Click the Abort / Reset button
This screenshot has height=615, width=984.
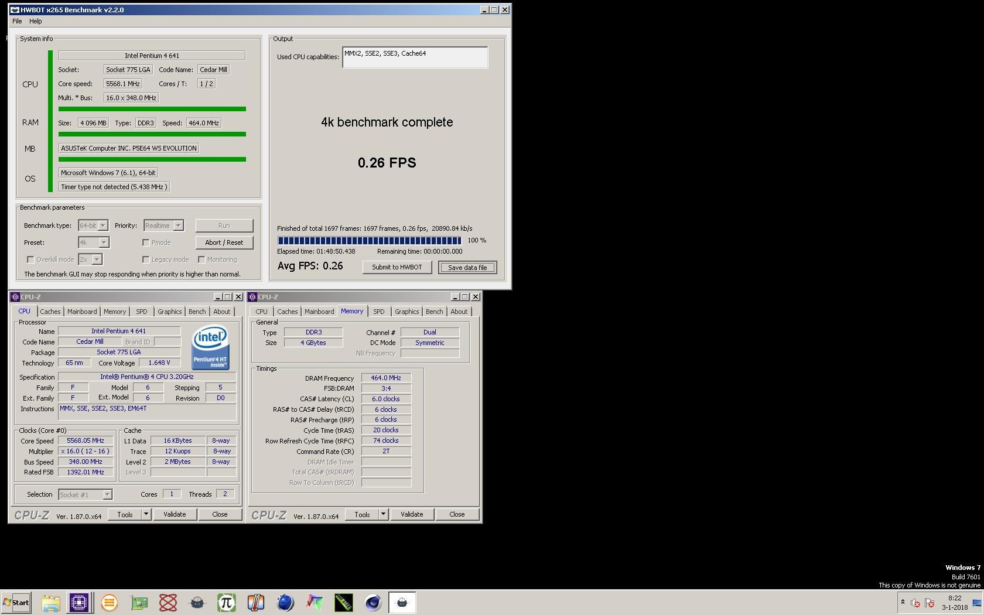(x=224, y=242)
